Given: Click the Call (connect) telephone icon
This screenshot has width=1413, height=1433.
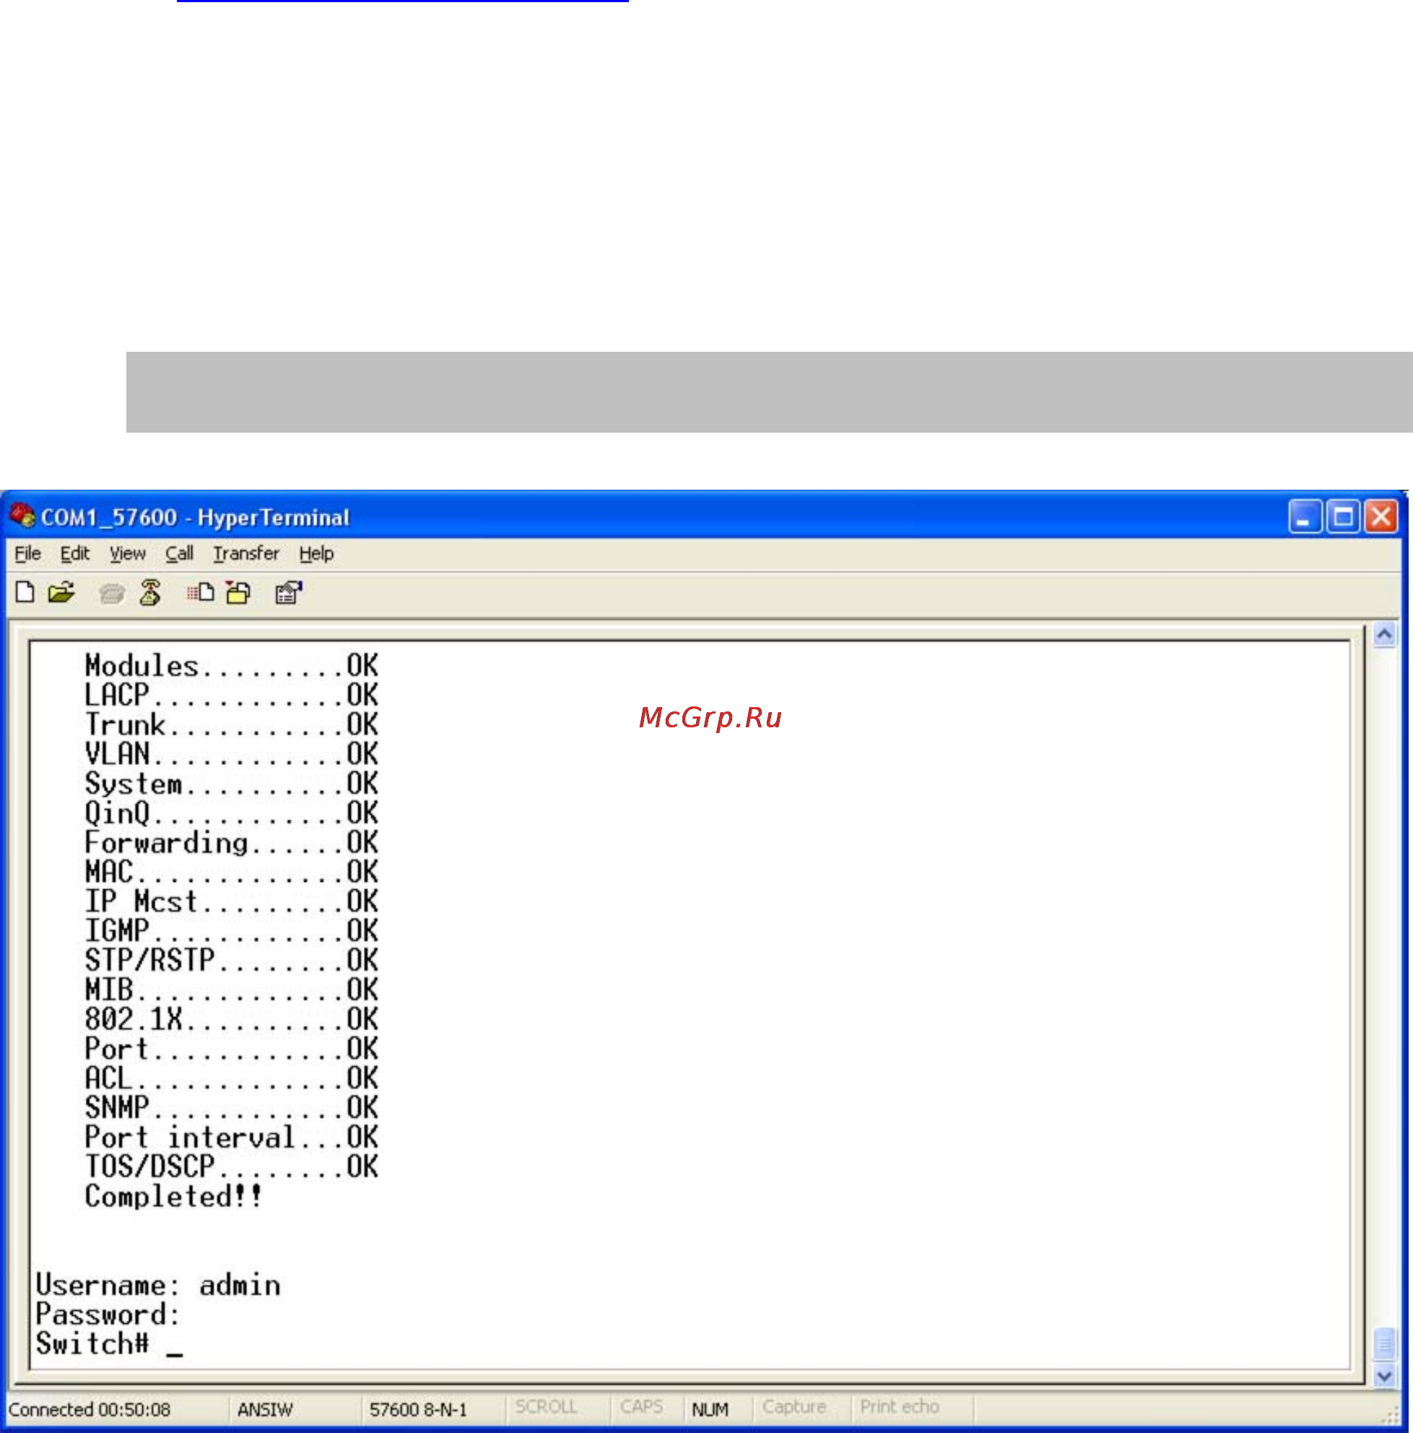Looking at the screenshot, I should click(112, 593).
